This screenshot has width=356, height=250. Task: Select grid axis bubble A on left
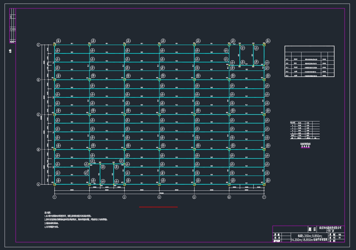[39, 184]
